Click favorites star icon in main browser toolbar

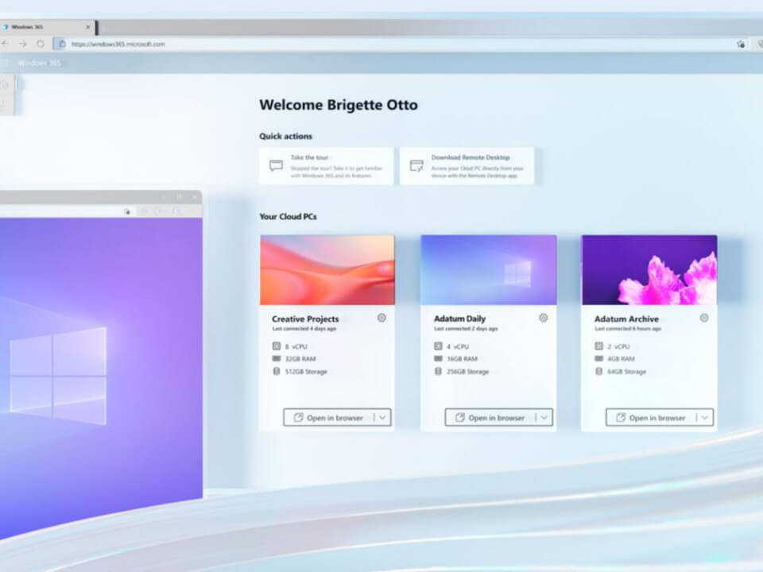coord(741,44)
